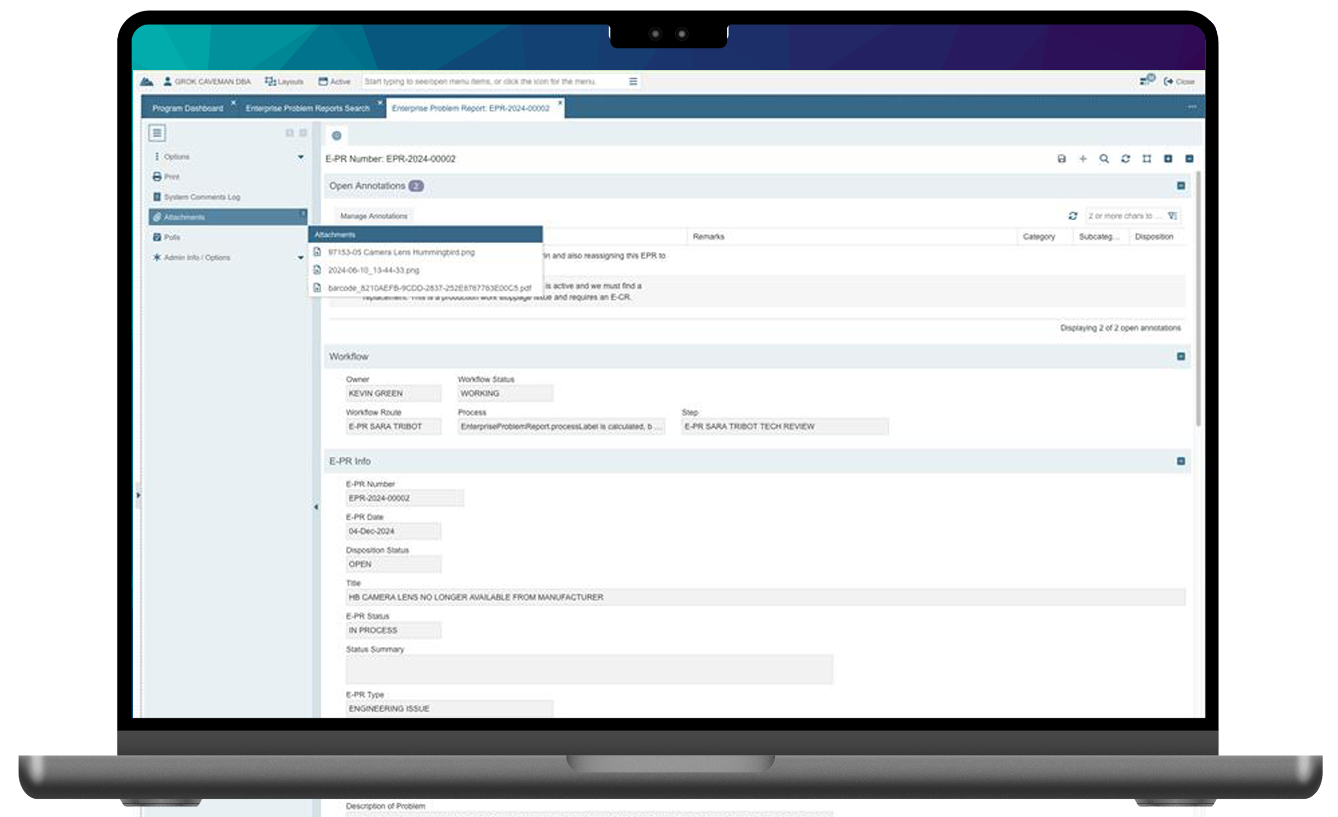The image size is (1338, 817).
Task: Click the Title field with HB CAMERA LENS text
Action: 765,597
